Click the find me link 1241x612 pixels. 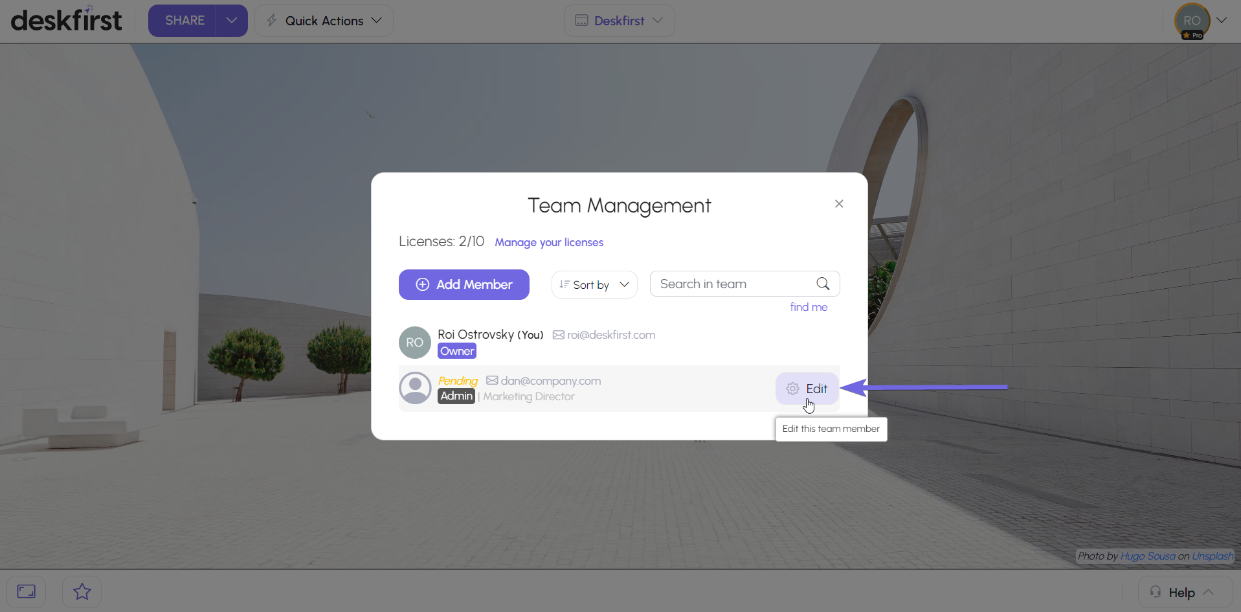809,307
